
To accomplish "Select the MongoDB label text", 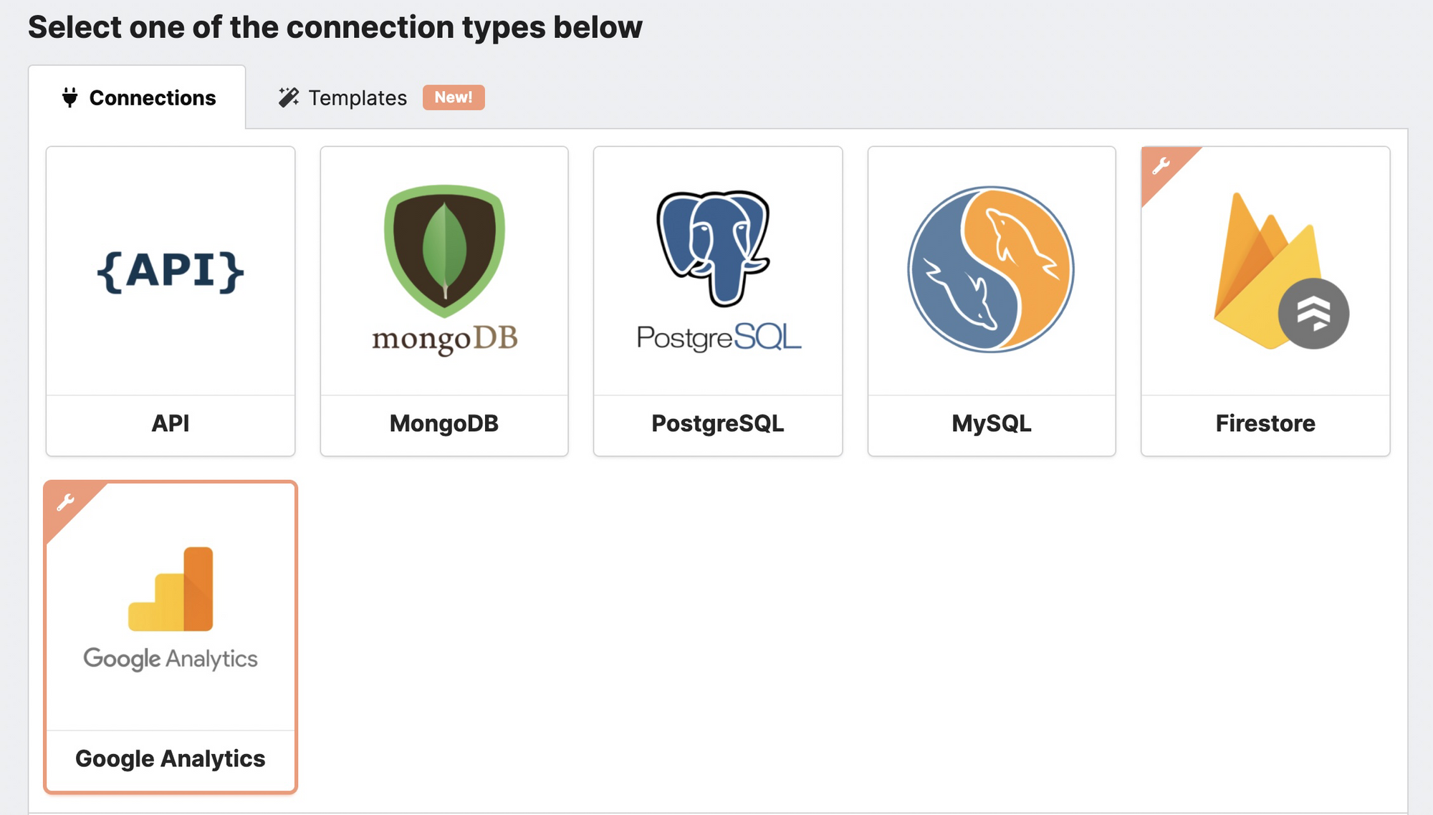I will point(444,423).
